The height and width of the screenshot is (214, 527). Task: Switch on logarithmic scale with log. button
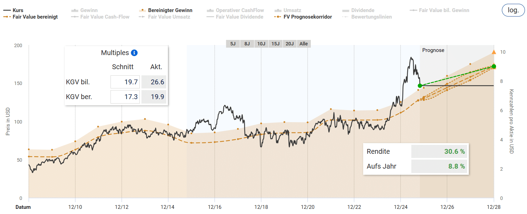pyautogui.click(x=513, y=10)
